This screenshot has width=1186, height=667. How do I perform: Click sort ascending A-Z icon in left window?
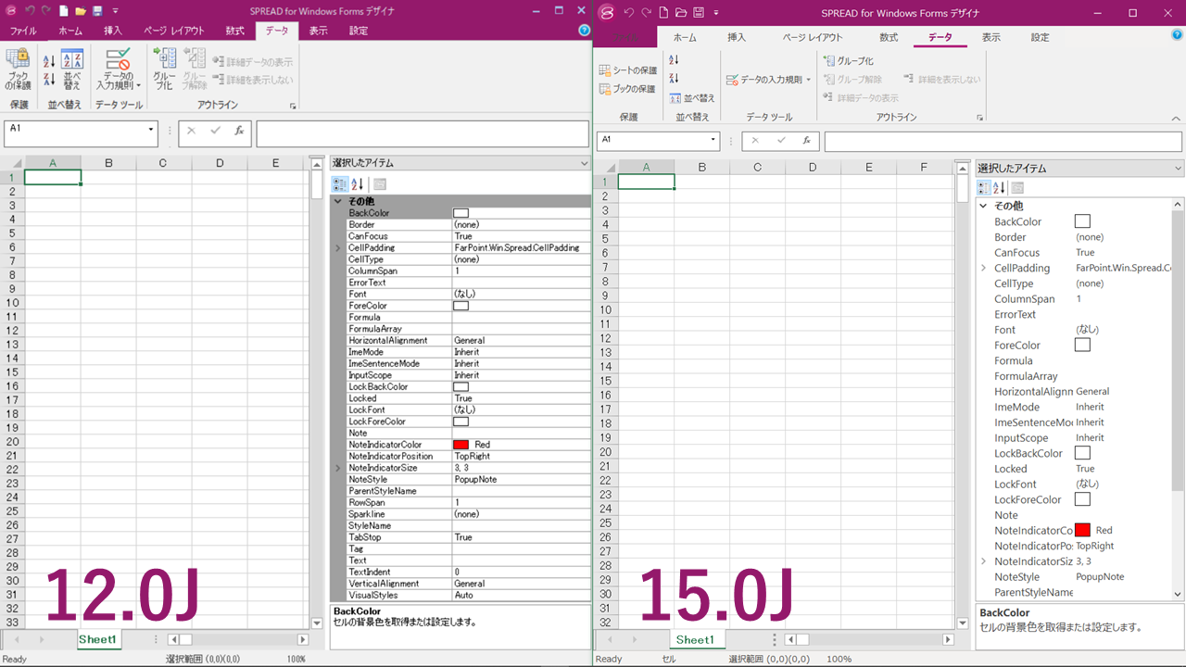(49, 61)
